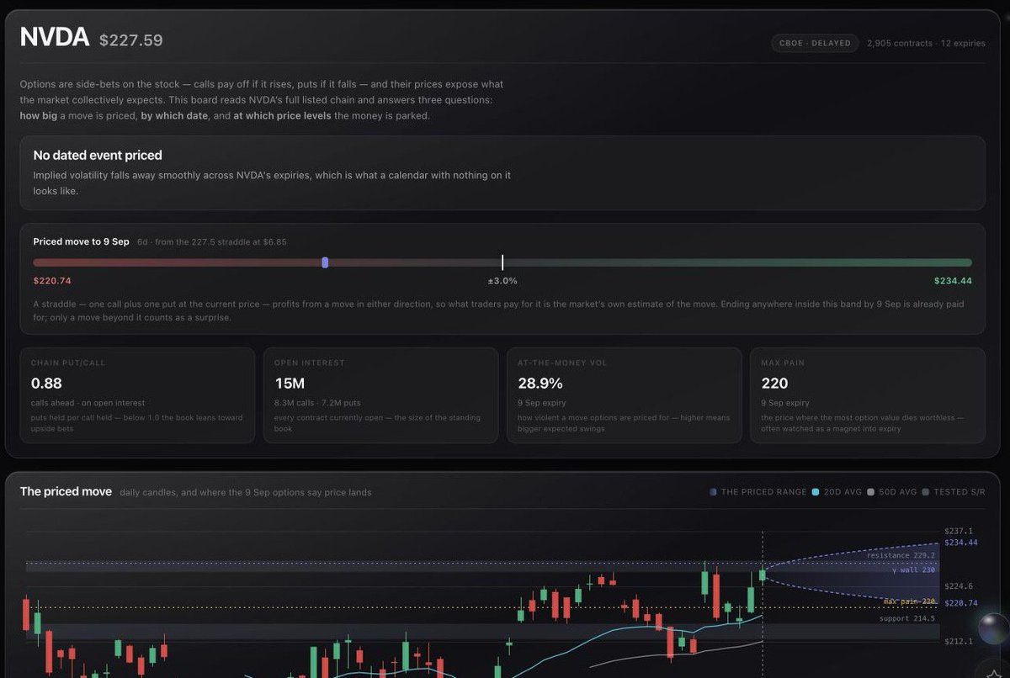Toggle the Tested S/R legend series
1010x678 pixels.
tap(954, 492)
